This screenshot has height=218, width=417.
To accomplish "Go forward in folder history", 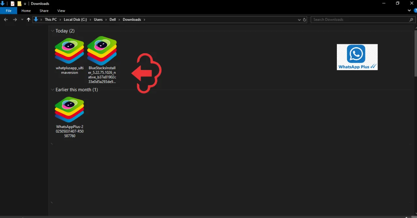I will 15,19.
